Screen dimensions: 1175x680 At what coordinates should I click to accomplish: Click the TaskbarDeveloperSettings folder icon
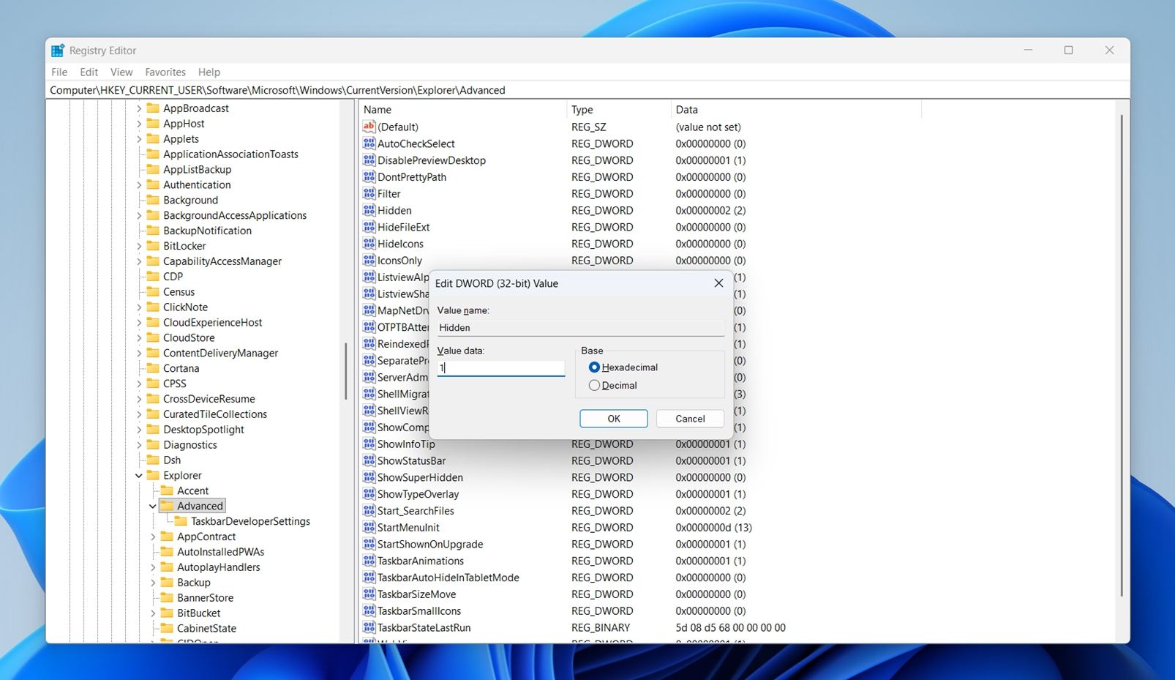(x=181, y=521)
